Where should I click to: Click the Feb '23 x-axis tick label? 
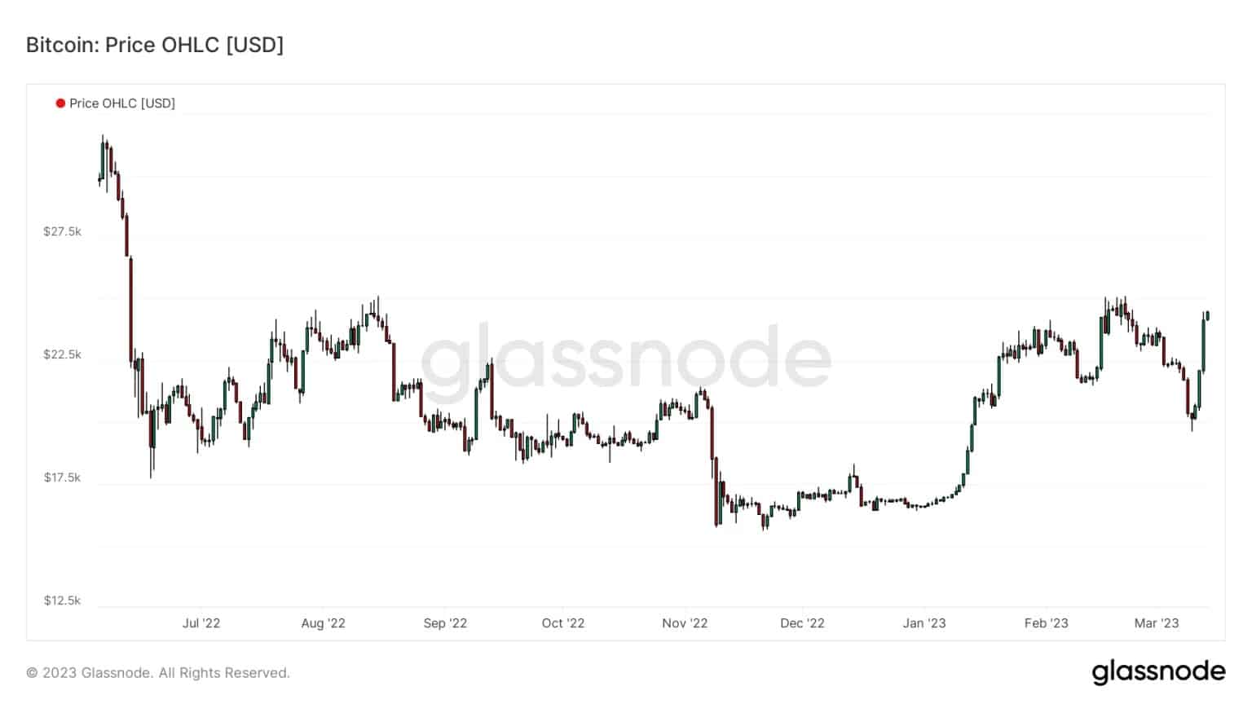[1046, 623]
